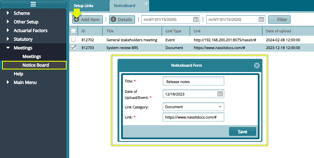
Task: Expand the Scheme menu section
Action: tap(8, 13)
